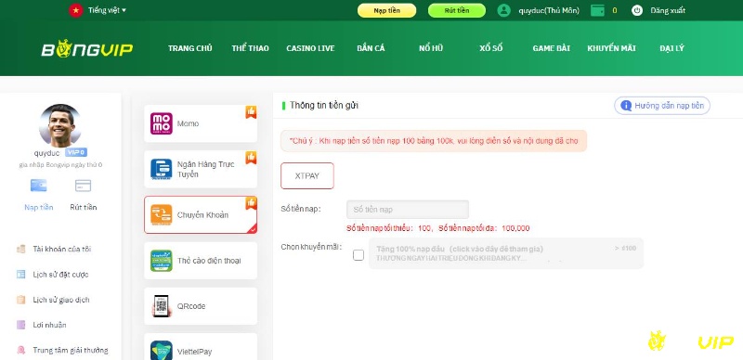Click the Trung tâm giải thưởng icon
The width and height of the screenshot is (743, 360).
[20, 350]
